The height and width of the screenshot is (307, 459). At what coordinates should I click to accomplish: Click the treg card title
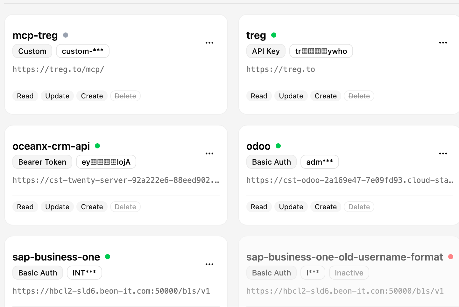pyautogui.click(x=256, y=35)
